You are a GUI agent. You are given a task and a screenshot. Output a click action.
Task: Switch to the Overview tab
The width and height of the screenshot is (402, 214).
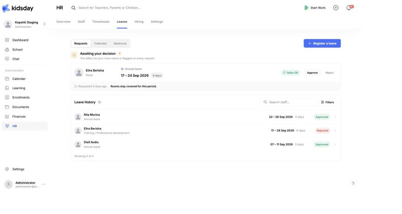point(63,22)
